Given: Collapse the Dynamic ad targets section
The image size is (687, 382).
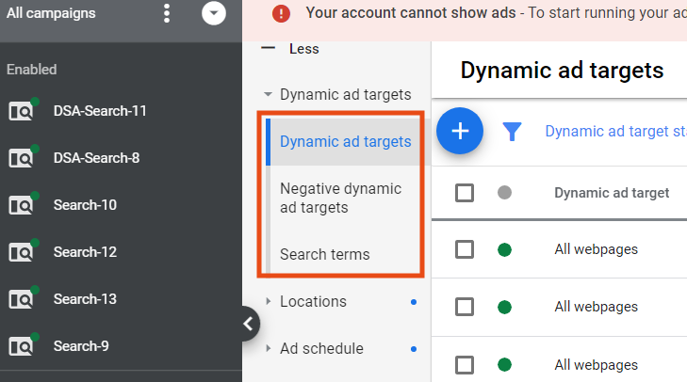Looking at the screenshot, I should tap(269, 95).
